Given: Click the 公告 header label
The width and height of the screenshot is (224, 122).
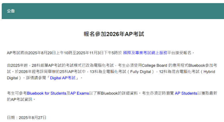Looking at the screenshot, I should [11, 11].
